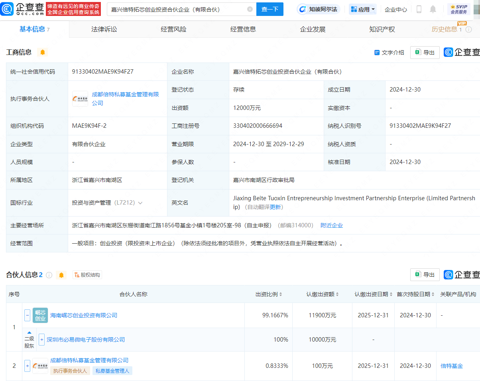The width and height of the screenshot is (480, 381).
Task: Export 合伙人信息 with 导出 button
Action: tap(425, 275)
